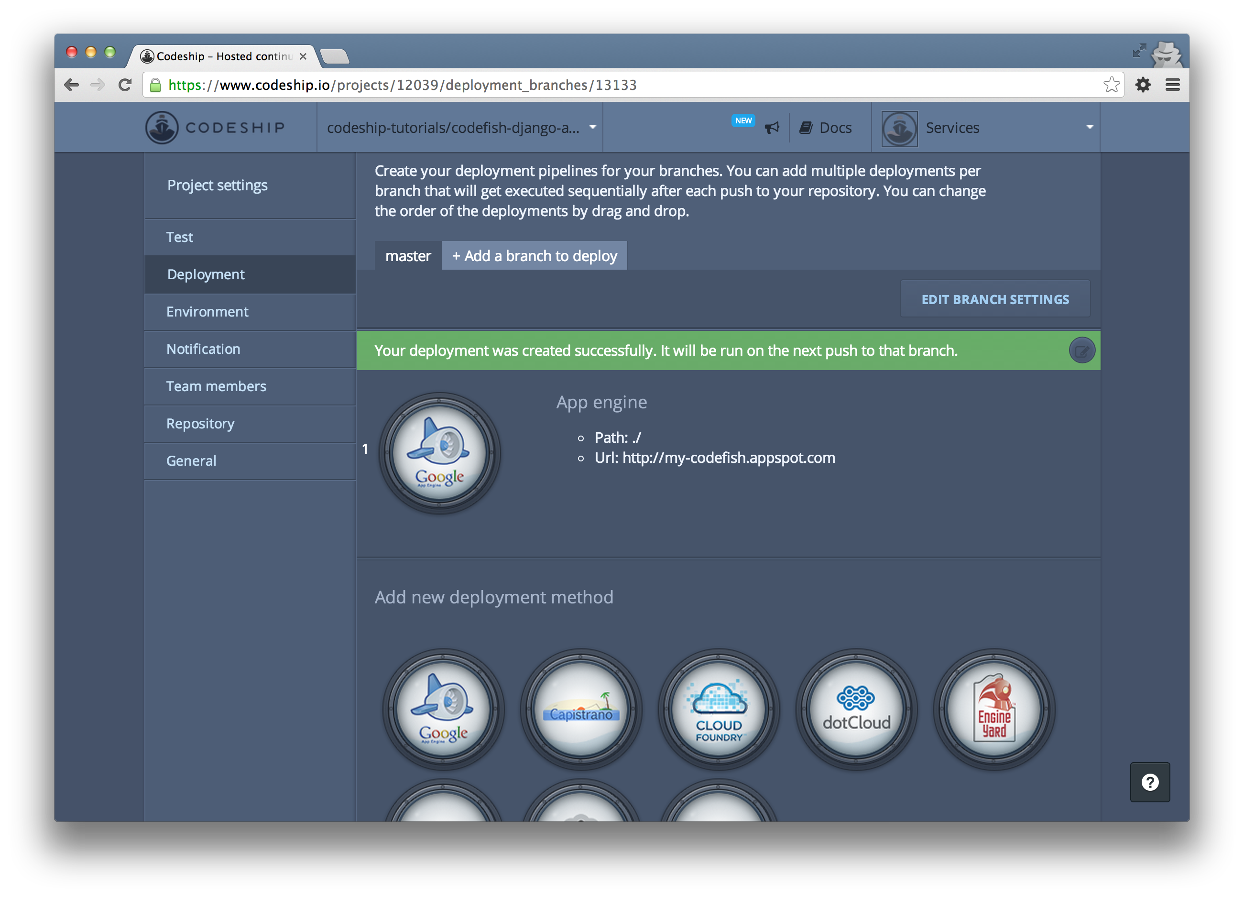Click the Codeship logo in header
This screenshot has width=1244, height=897.
click(216, 128)
